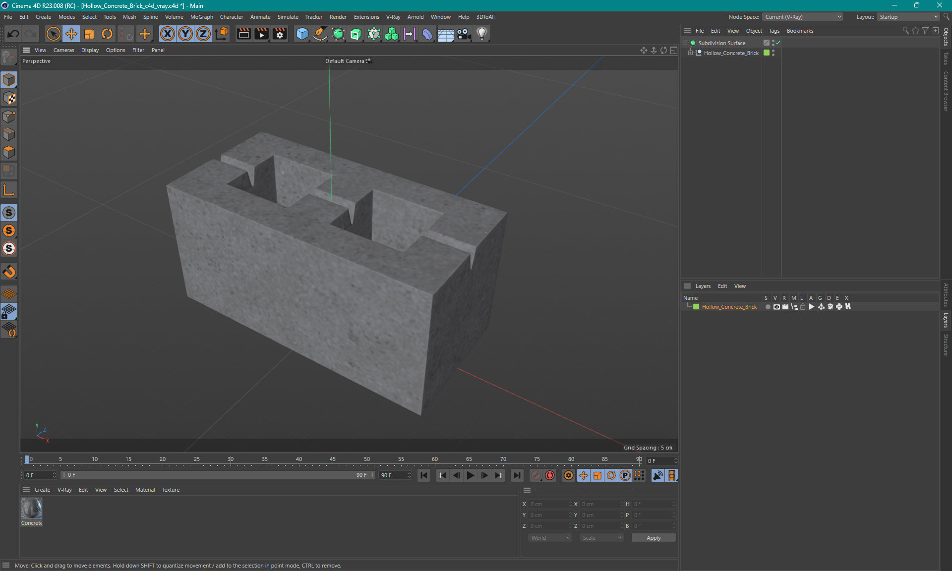This screenshot has height=571, width=952.
Task: Render to Picture Viewer
Action: click(261, 34)
